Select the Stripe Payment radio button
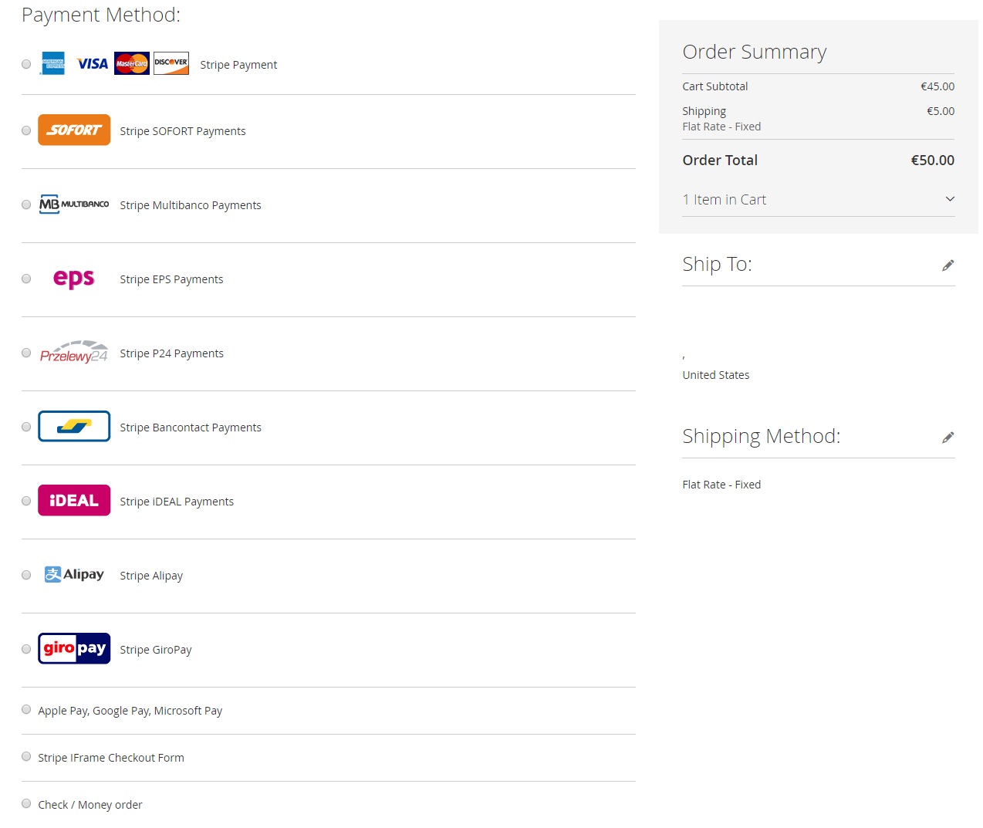 coord(25,64)
